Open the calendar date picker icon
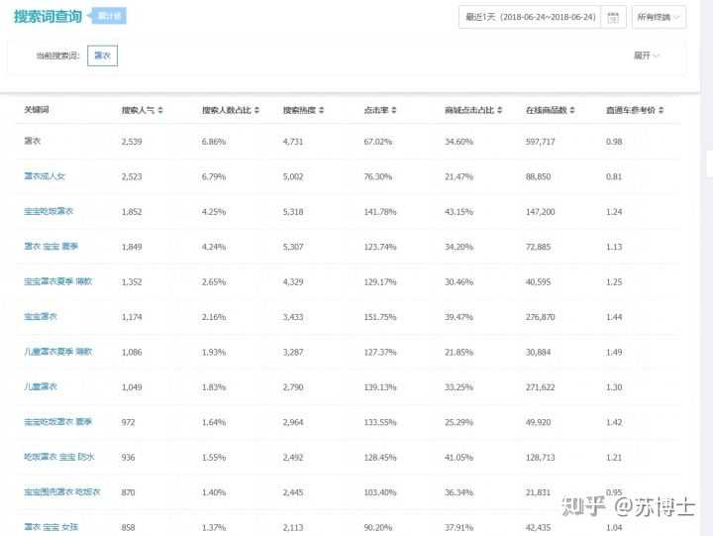The height and width of the screenshot is (536, 713). coord(613,17)
